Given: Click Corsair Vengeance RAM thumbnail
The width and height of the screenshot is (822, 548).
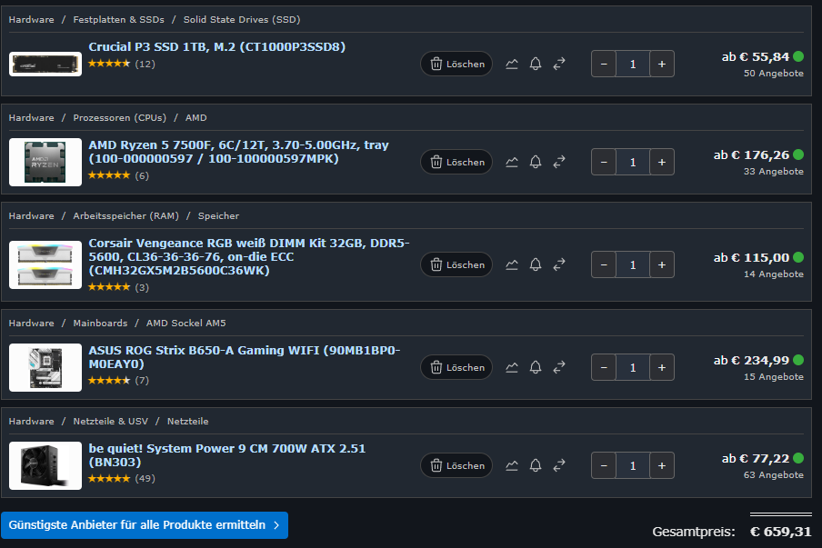Looking at the screenshot, I should pyautogui.click(x=45, y=264).
